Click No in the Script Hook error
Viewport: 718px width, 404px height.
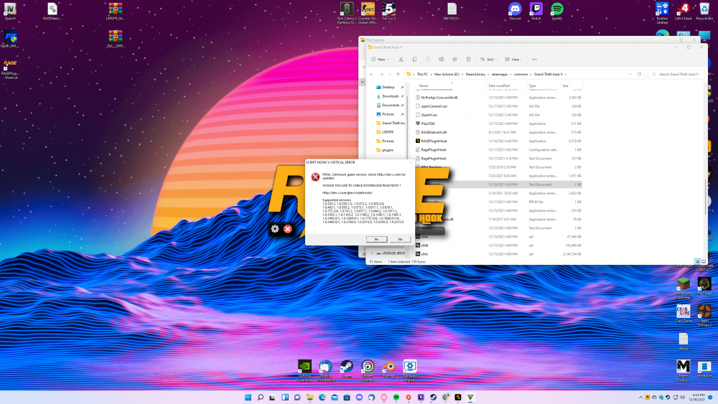[399, 239]
